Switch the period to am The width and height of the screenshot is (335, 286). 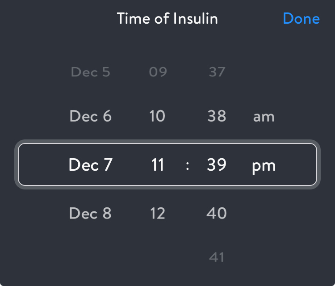click(264, 117)
